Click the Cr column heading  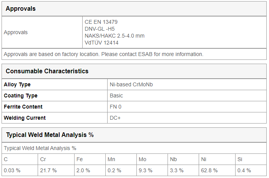pos(43,159)
